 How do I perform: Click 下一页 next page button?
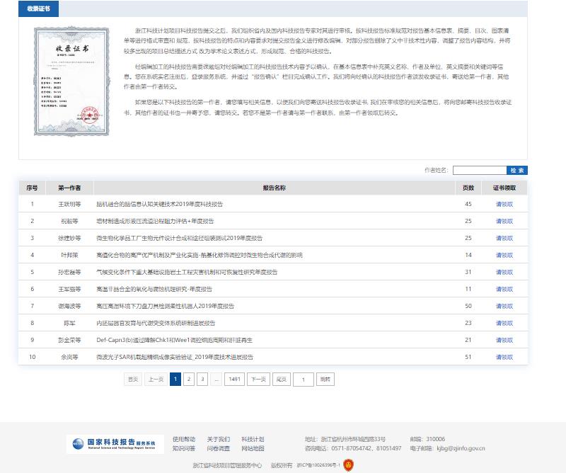(x=258, y=380)
